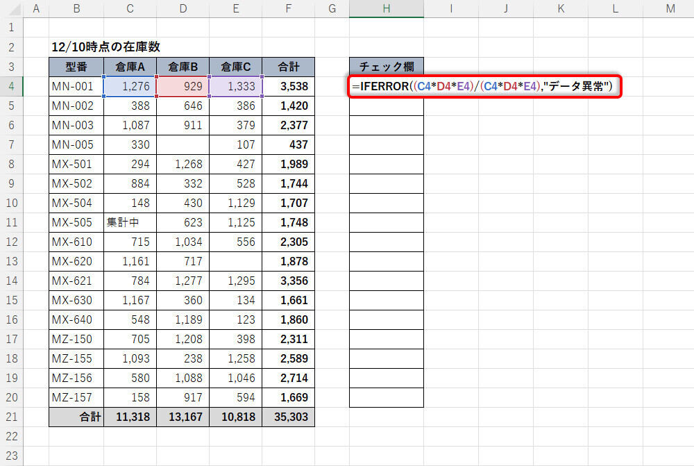Image resolution: width=694 pixels, height=466 pixels.
Task: Click the 倉庫C header cell
Action: point(236,67)
